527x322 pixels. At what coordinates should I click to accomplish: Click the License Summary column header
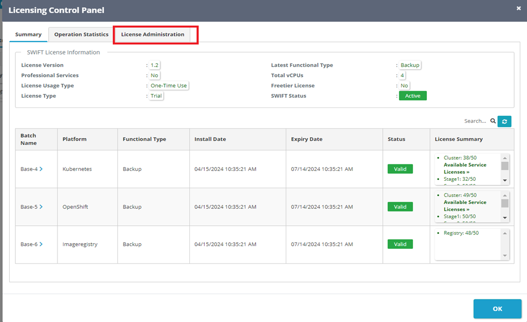(x=472, y=139)
